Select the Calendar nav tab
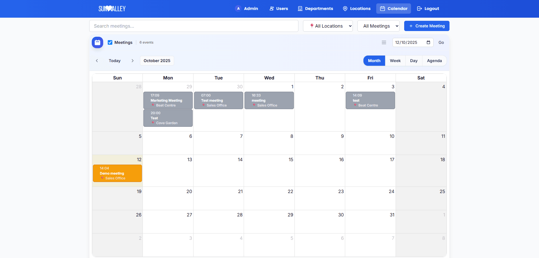Viewport: 539px width, 258px height. [394, 9]
